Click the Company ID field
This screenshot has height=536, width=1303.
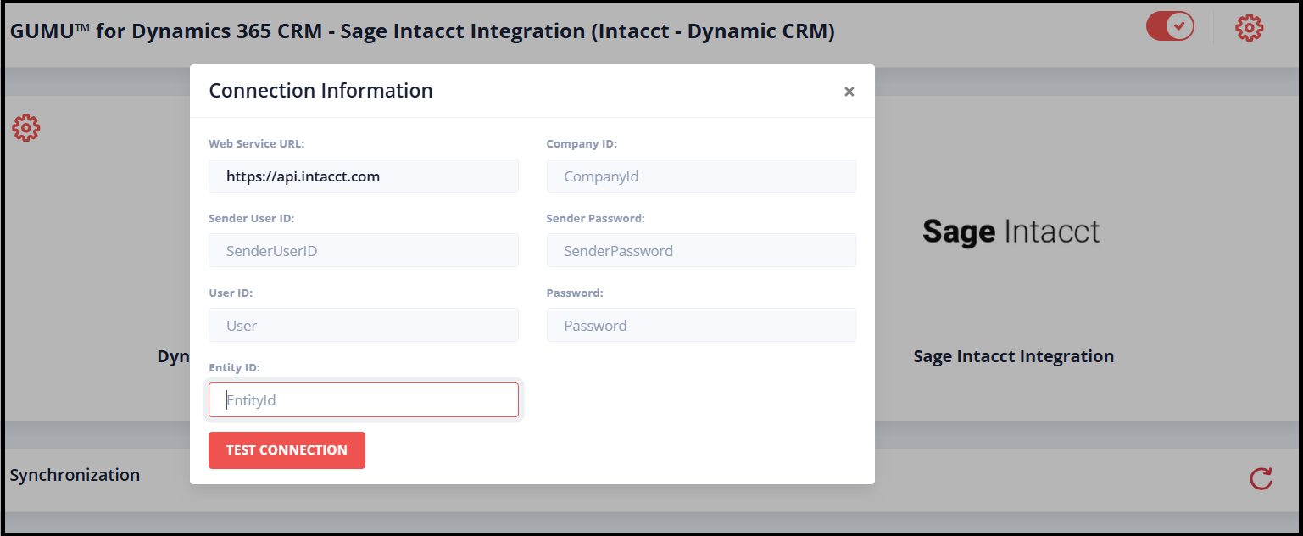(x=700, y=176)
